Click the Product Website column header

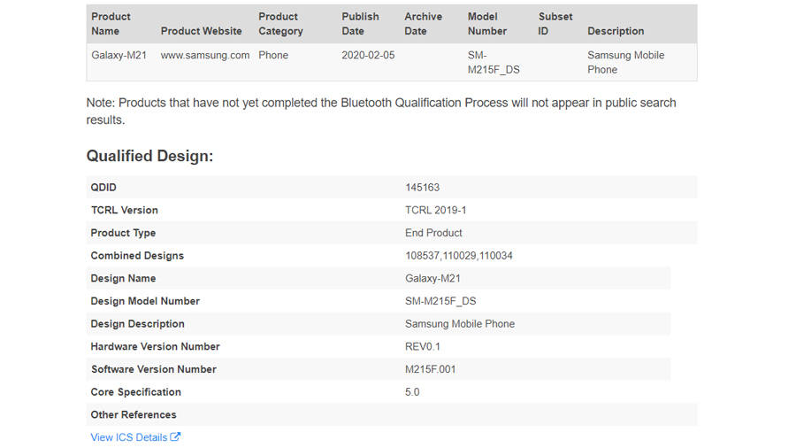pos(201,31)
